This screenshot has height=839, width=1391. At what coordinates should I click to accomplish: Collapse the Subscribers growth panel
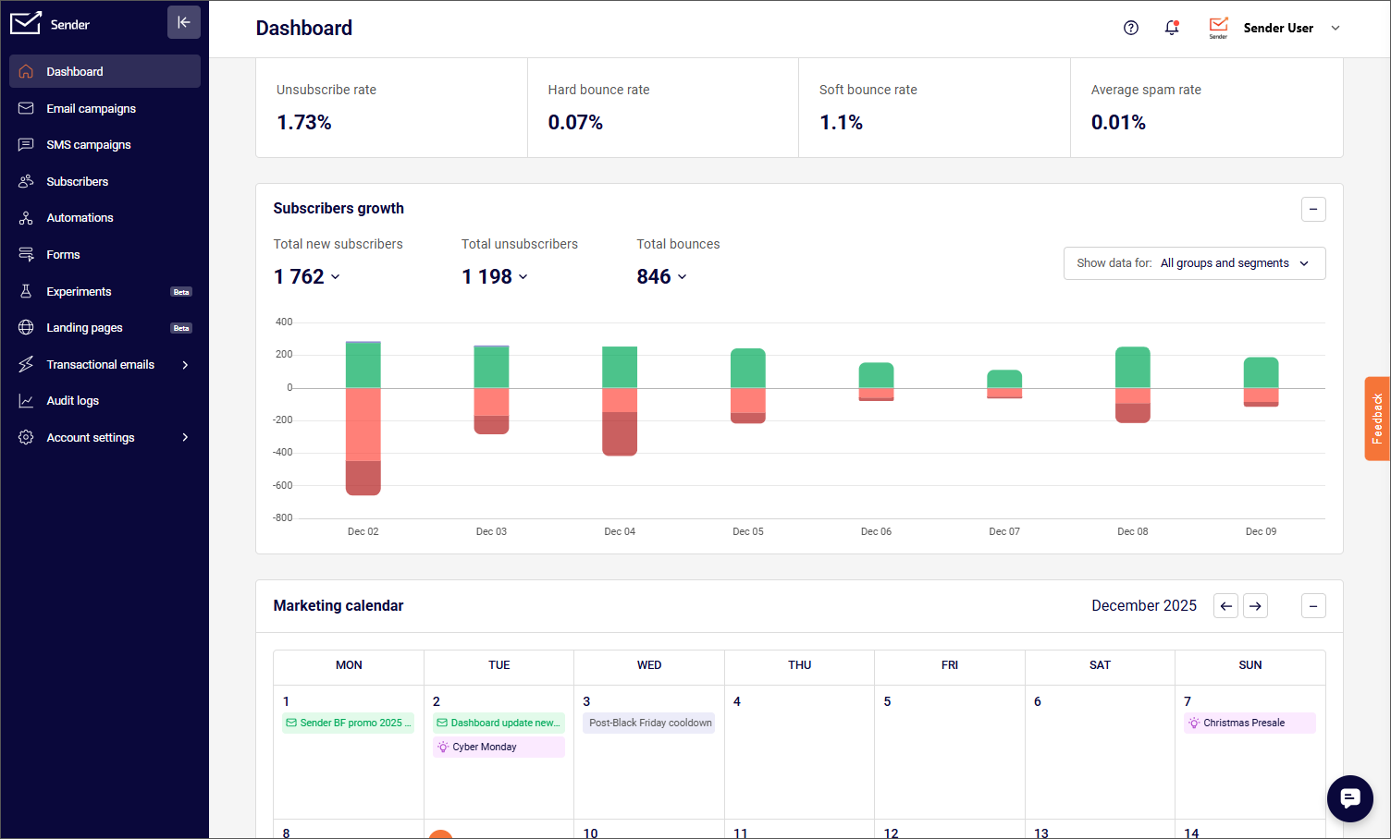[1313, 210]
